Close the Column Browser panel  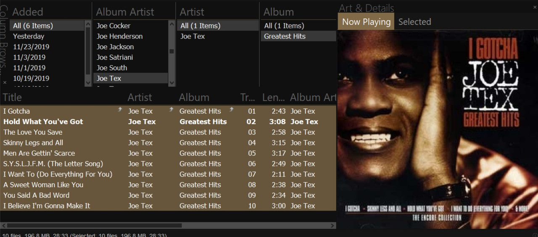click(x=5, y=82)
